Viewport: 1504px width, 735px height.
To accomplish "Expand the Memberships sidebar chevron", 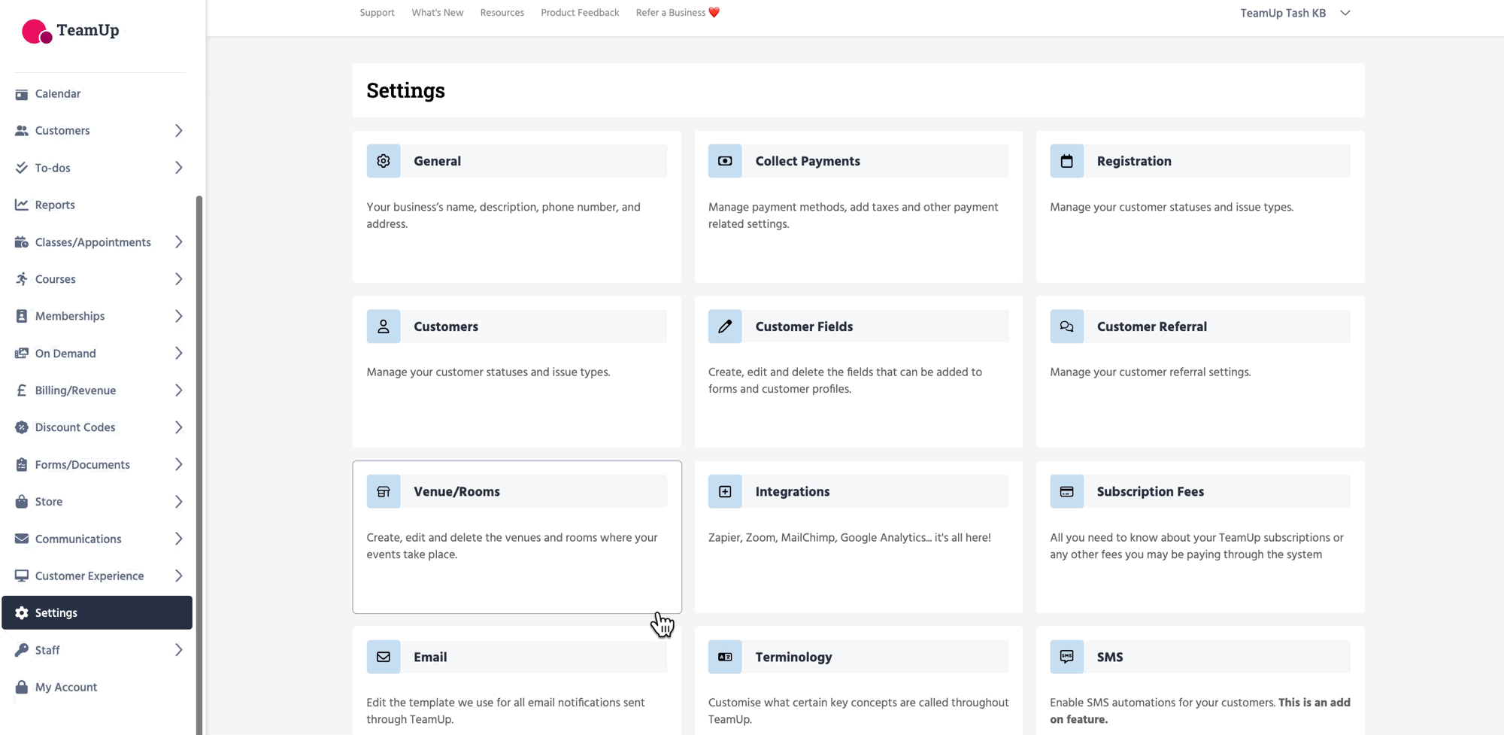I will pos(178,316).
